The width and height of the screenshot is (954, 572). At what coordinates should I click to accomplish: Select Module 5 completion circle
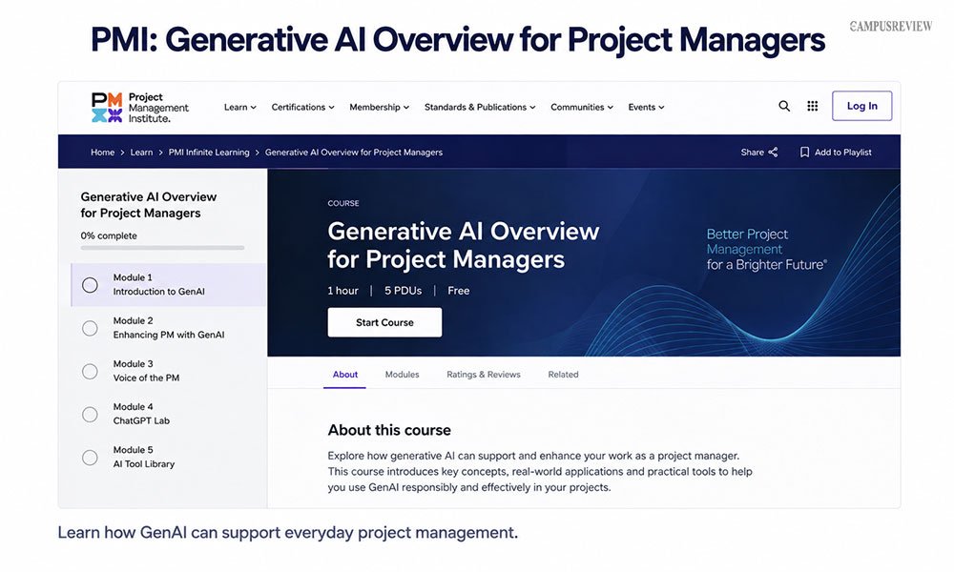pos(90,458)
